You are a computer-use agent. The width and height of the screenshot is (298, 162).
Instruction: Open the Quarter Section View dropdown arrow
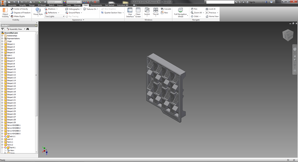123,13
